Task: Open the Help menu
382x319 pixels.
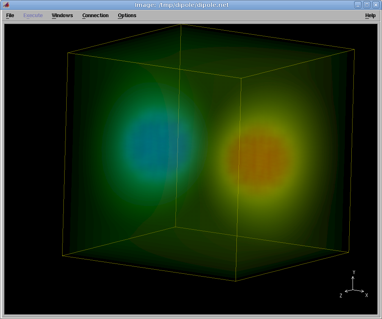Action: 370,16
